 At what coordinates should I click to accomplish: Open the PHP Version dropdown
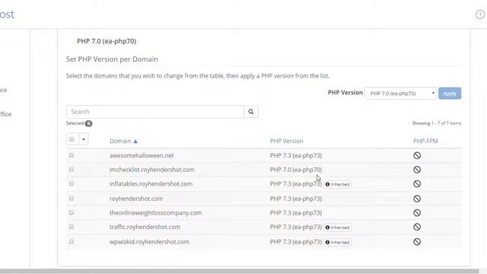[401, 93]
